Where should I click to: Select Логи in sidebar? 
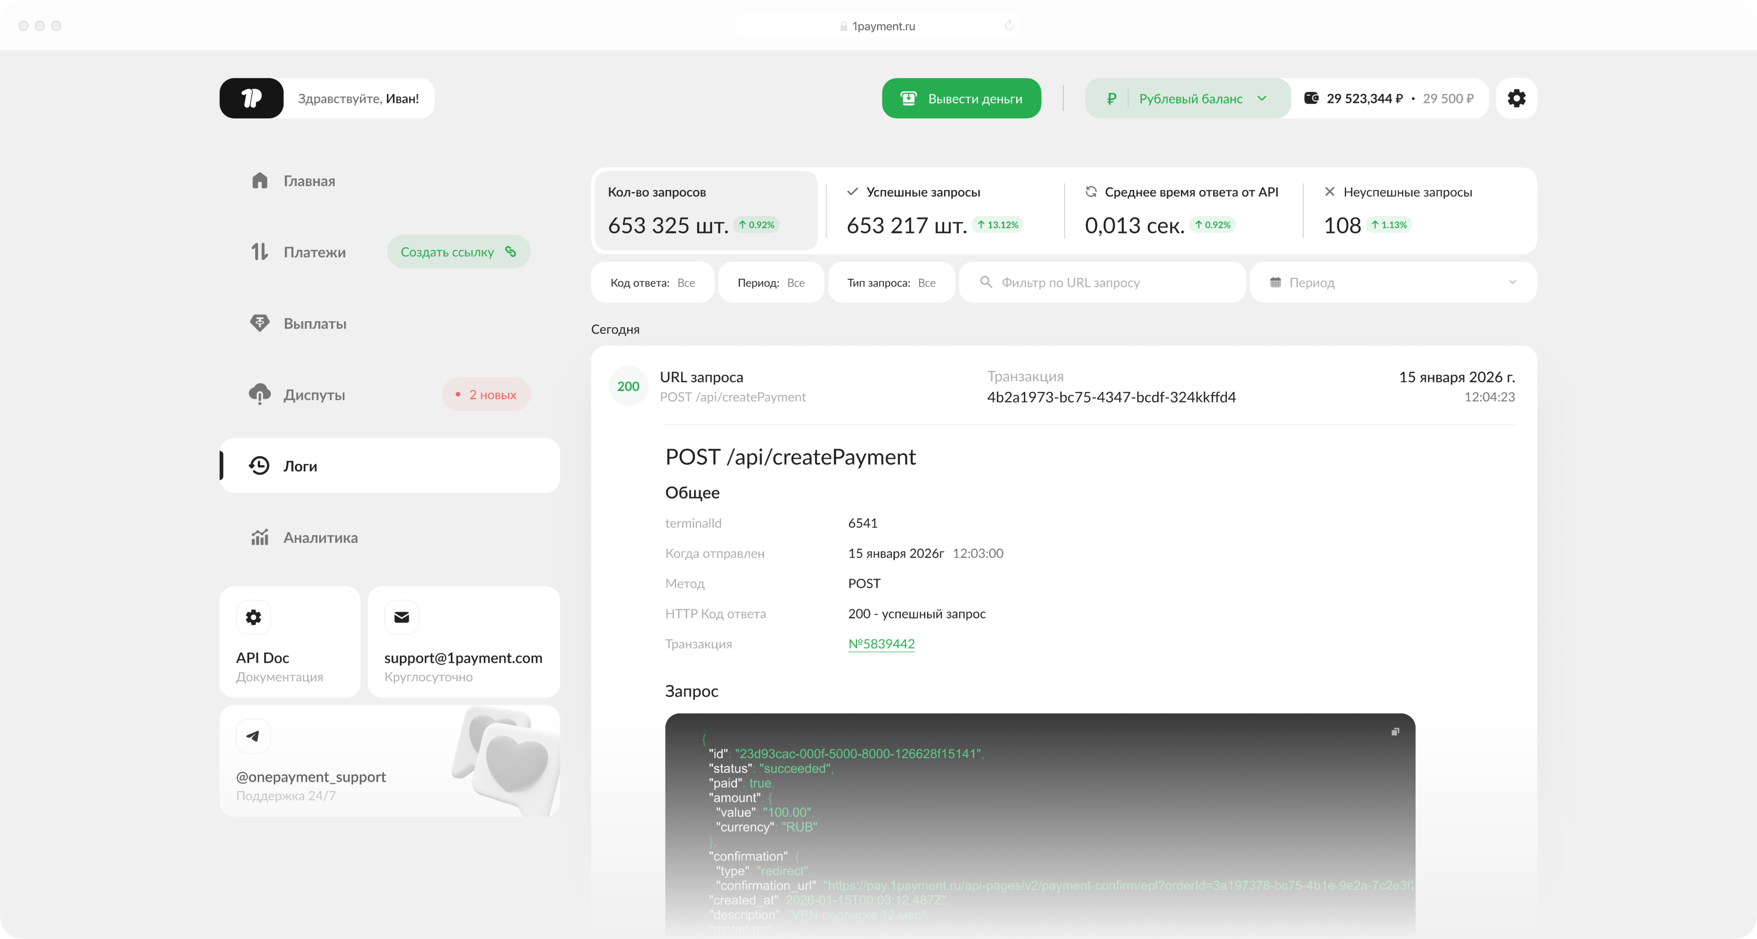(389, 466)
